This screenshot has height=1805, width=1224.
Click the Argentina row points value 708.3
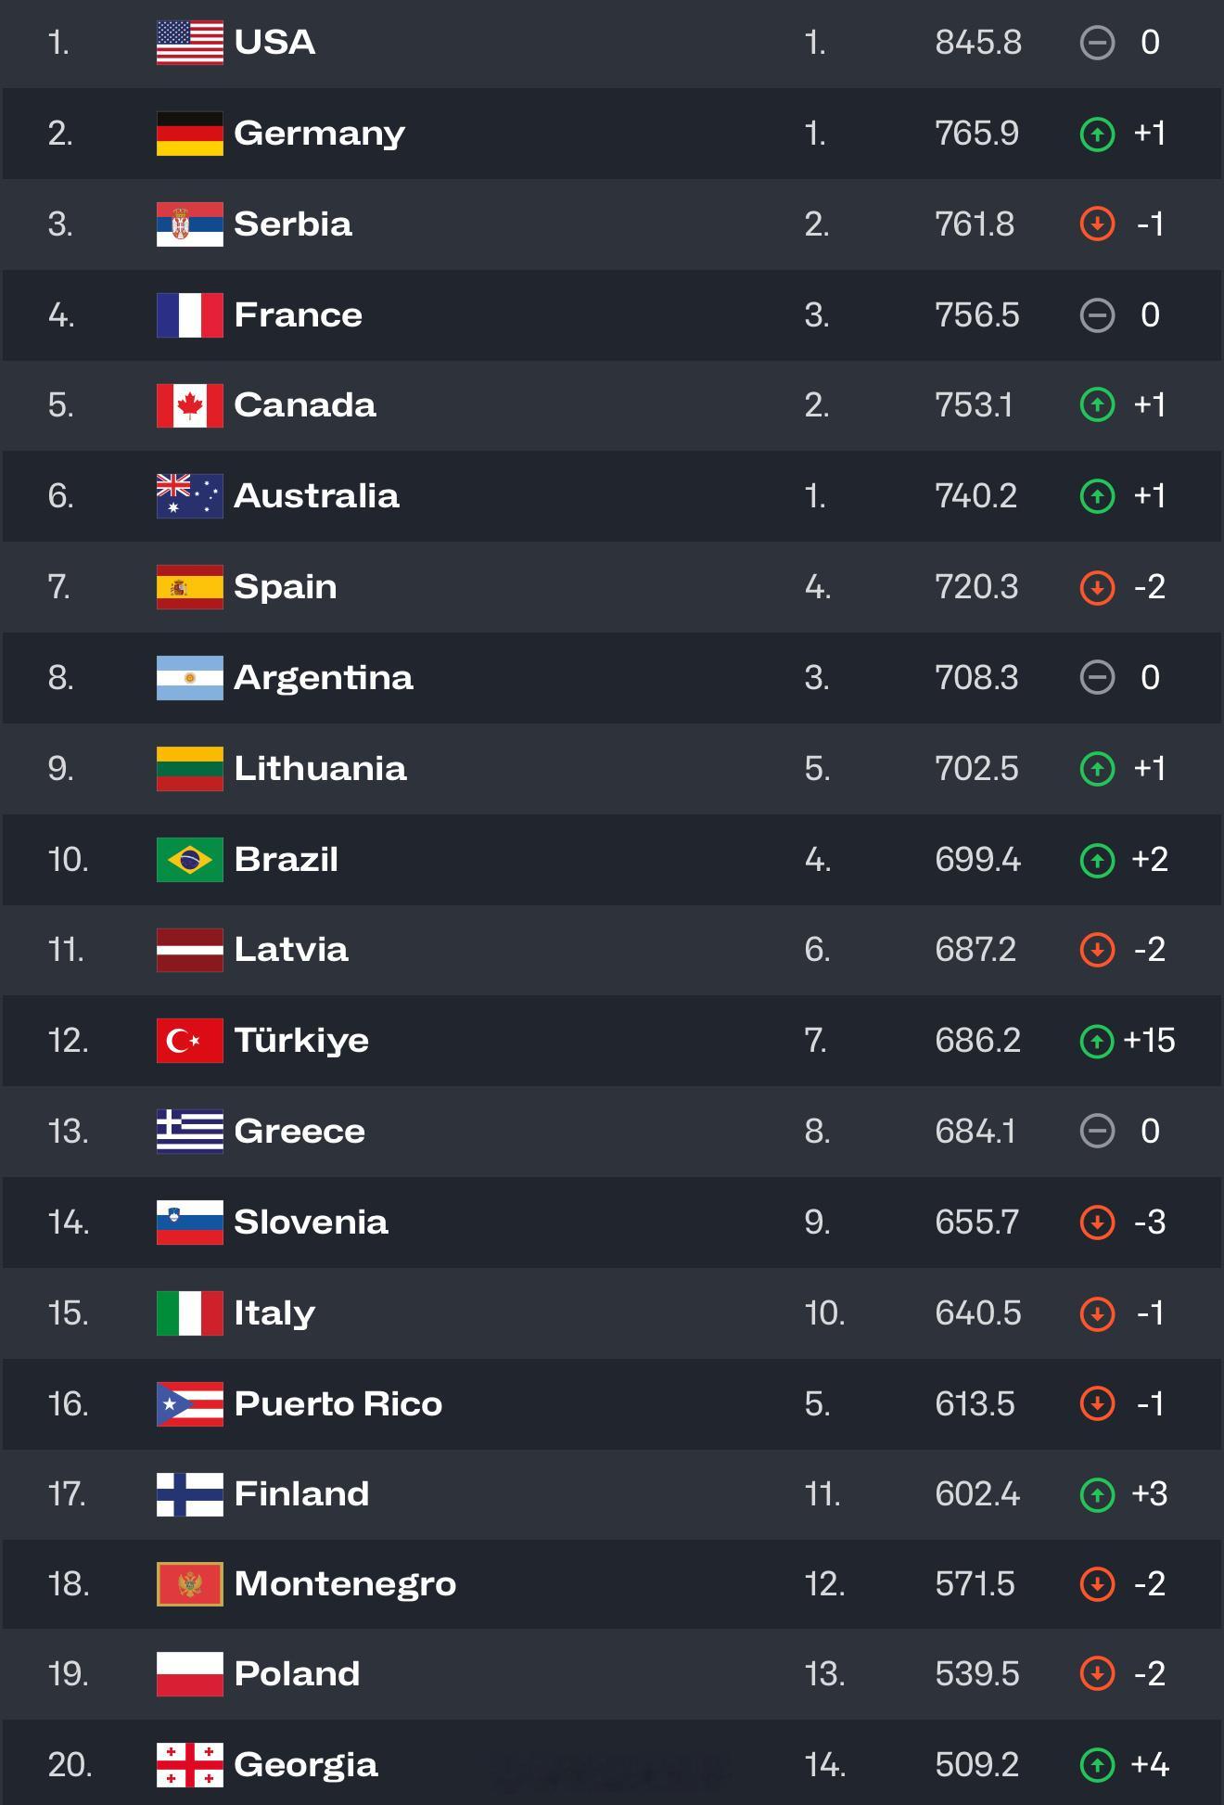click(976, 678)
